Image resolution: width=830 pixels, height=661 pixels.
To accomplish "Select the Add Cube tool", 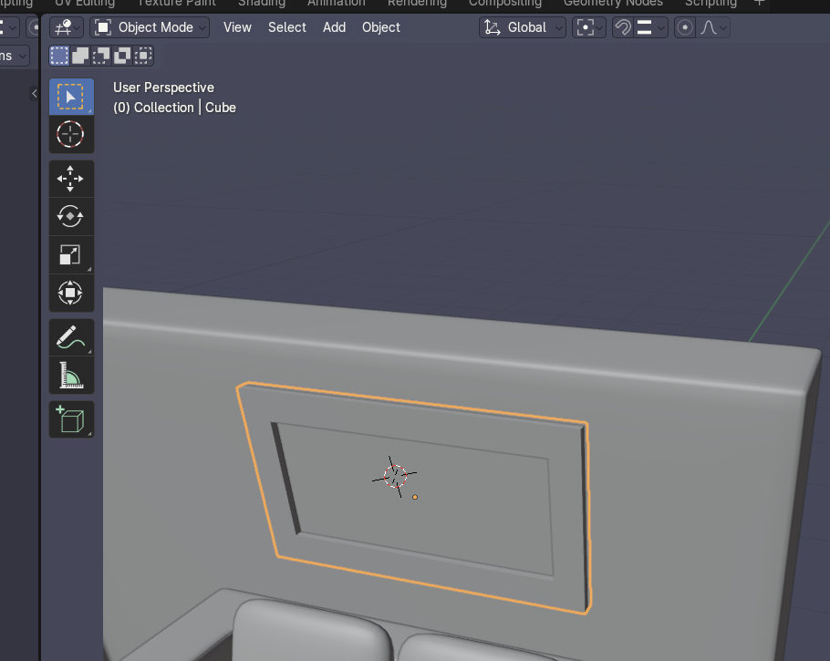I will (70, 419).
